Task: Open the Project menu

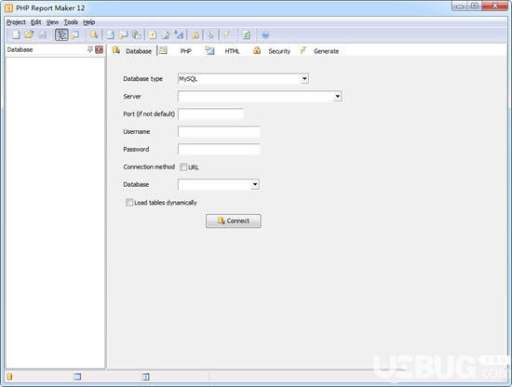Action: [x=16, y=22]
